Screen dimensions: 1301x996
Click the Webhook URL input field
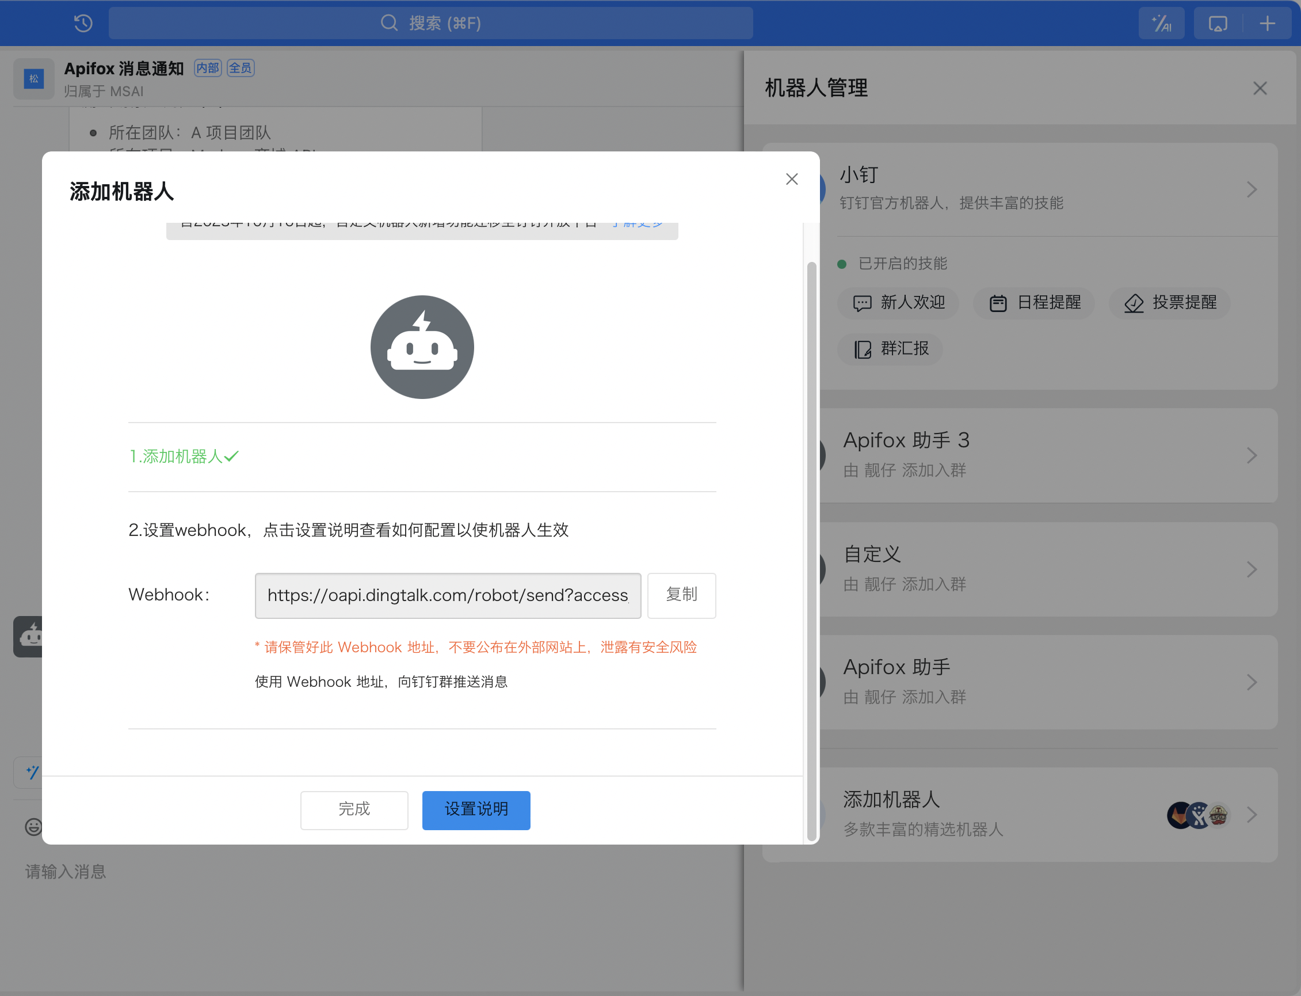tap(447, 595)
